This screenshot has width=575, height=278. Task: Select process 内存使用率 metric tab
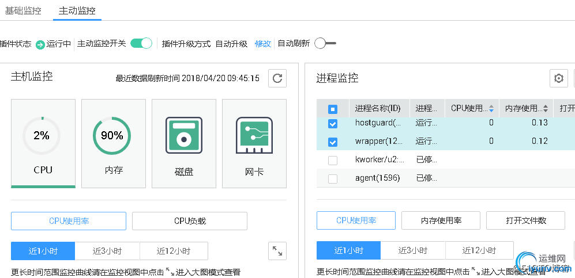point(441,220)
